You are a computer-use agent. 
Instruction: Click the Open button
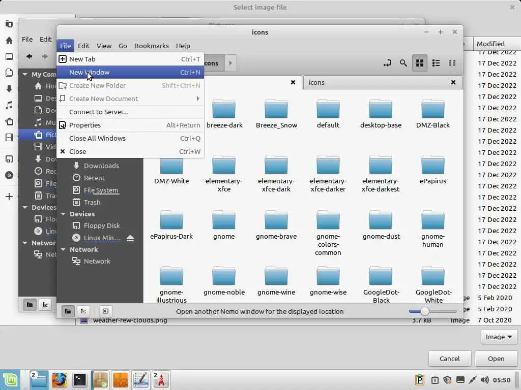click(x=496, y=359)
